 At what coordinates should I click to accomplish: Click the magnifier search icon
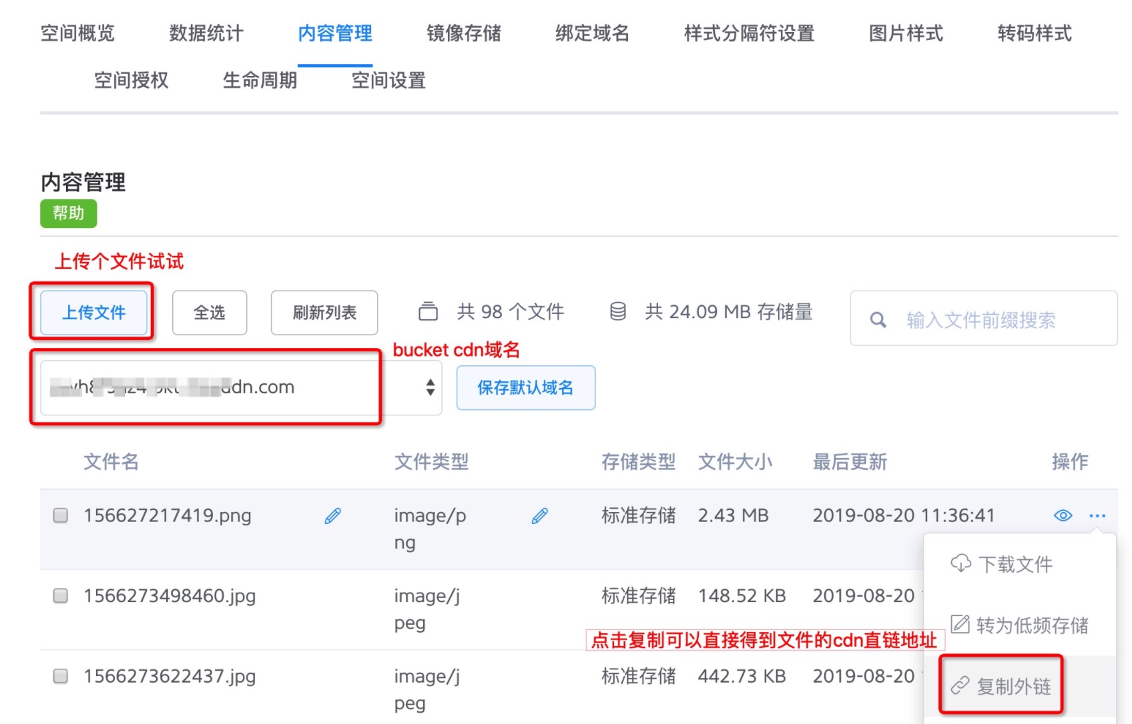(x=878, y=320)
